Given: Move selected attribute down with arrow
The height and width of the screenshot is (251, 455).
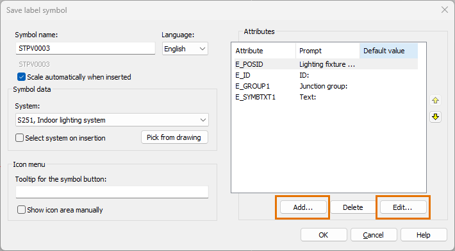Looking at the screenshot, I should [435, 117].
